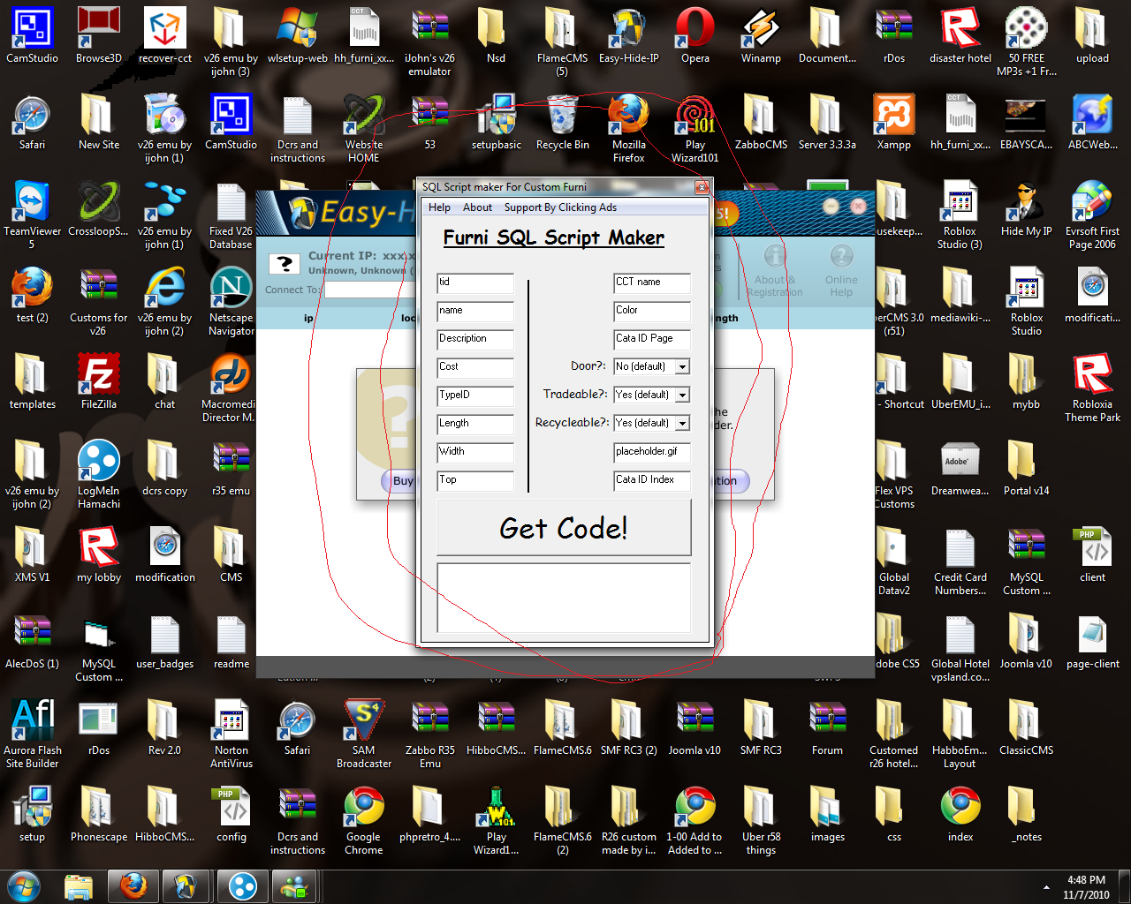Screen dimensions: 1131x904
Task: Open the Help menu in SQL Script maker
Action: coord(439,207)
